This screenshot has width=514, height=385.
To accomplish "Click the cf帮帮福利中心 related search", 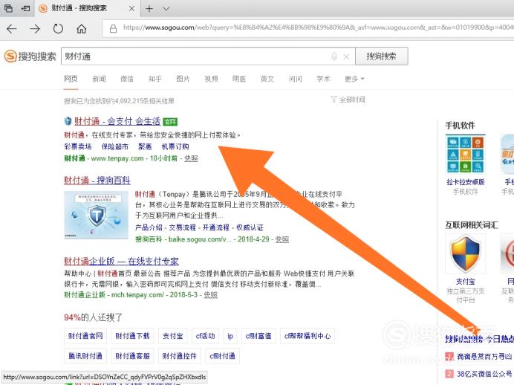I will click(308, 336).
